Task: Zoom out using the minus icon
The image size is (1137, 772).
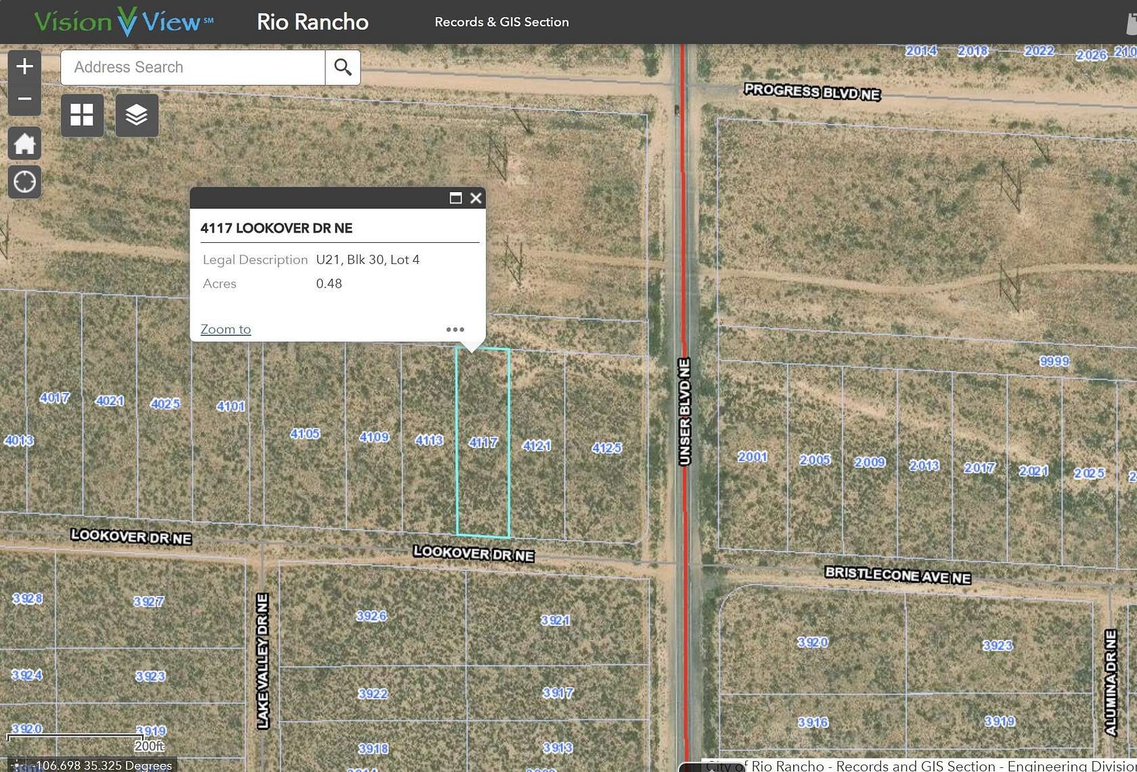Action: tap(24, 98)
